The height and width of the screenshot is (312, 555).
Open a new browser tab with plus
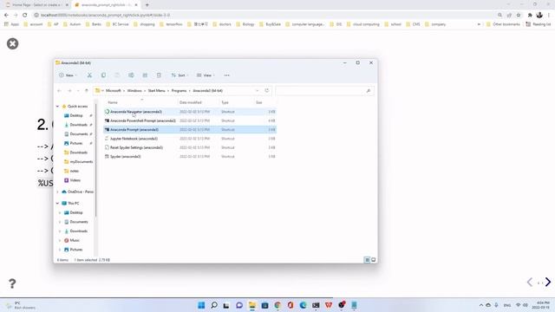pyautogui.click(x=147, y=5)
